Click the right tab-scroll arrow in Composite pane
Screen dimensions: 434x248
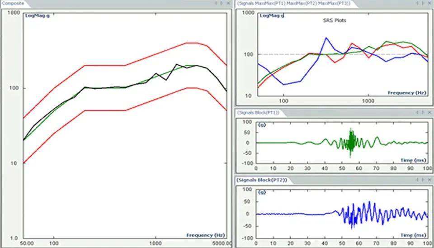[222, 3]
